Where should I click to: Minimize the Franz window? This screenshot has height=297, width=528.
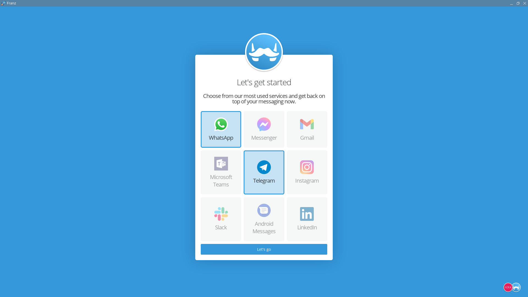[x=512, y=3]
